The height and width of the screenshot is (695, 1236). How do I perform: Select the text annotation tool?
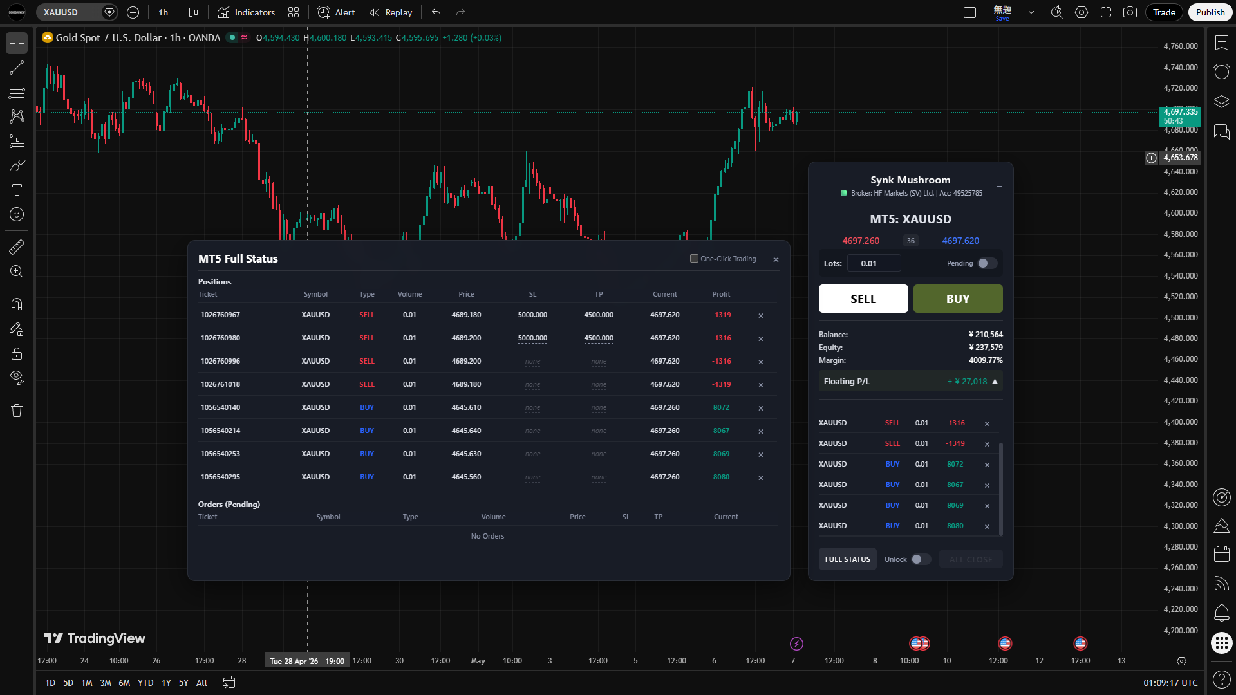17,190
